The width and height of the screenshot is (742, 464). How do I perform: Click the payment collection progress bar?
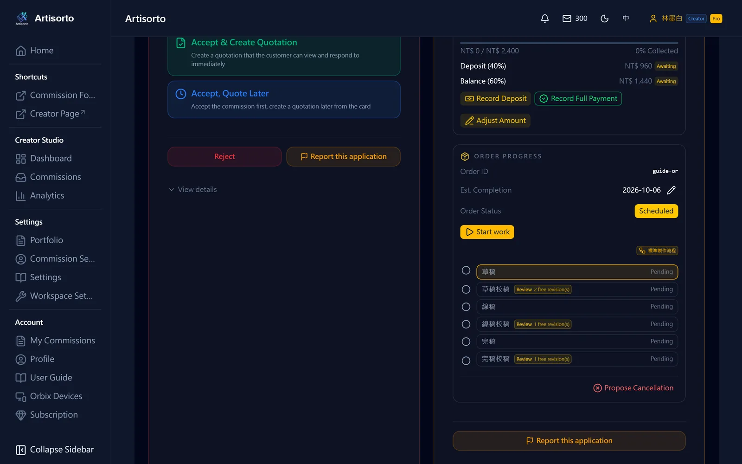(569, 43)
